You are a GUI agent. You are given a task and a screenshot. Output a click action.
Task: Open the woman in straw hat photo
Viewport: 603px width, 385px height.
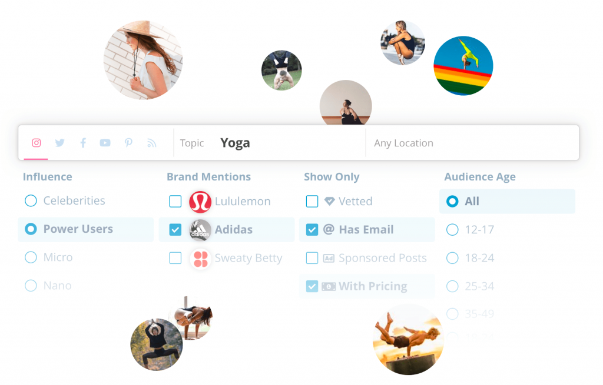click(x=143, y=60)
